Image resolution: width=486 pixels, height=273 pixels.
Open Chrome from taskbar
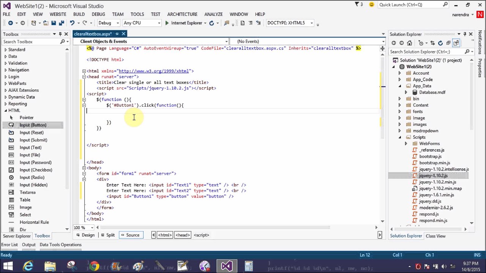(94, 266)
